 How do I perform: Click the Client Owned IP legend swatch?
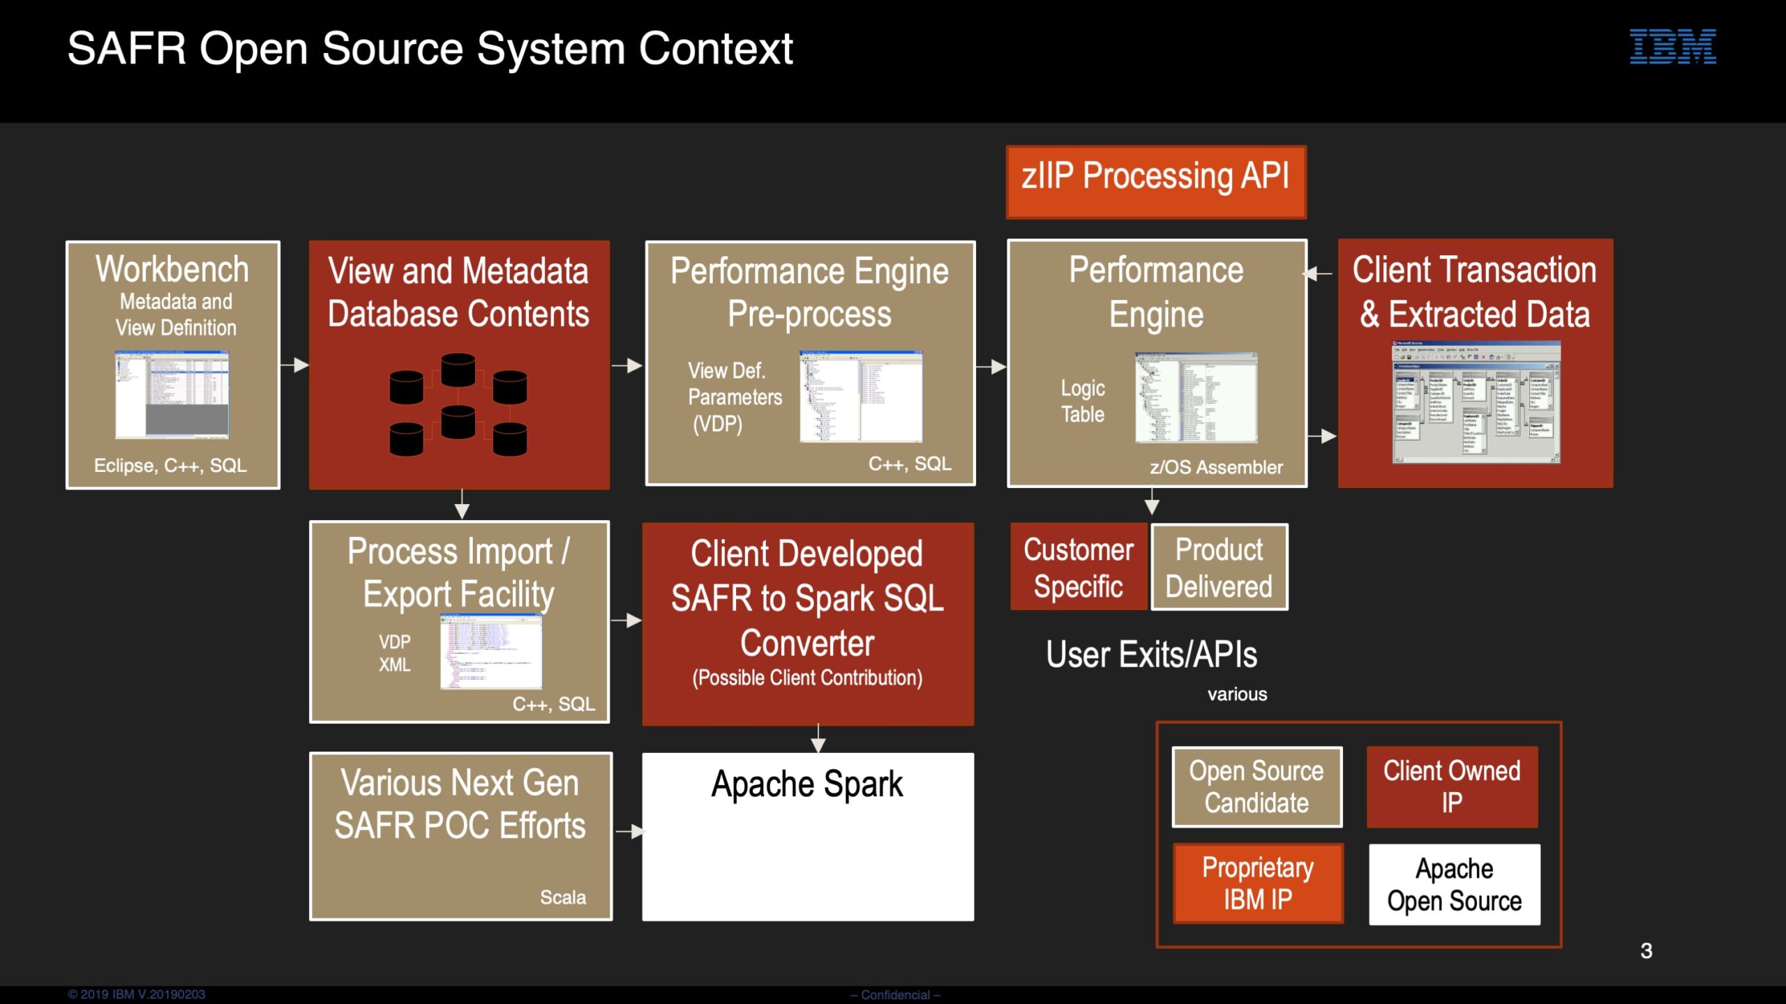tap(1452, 787)
